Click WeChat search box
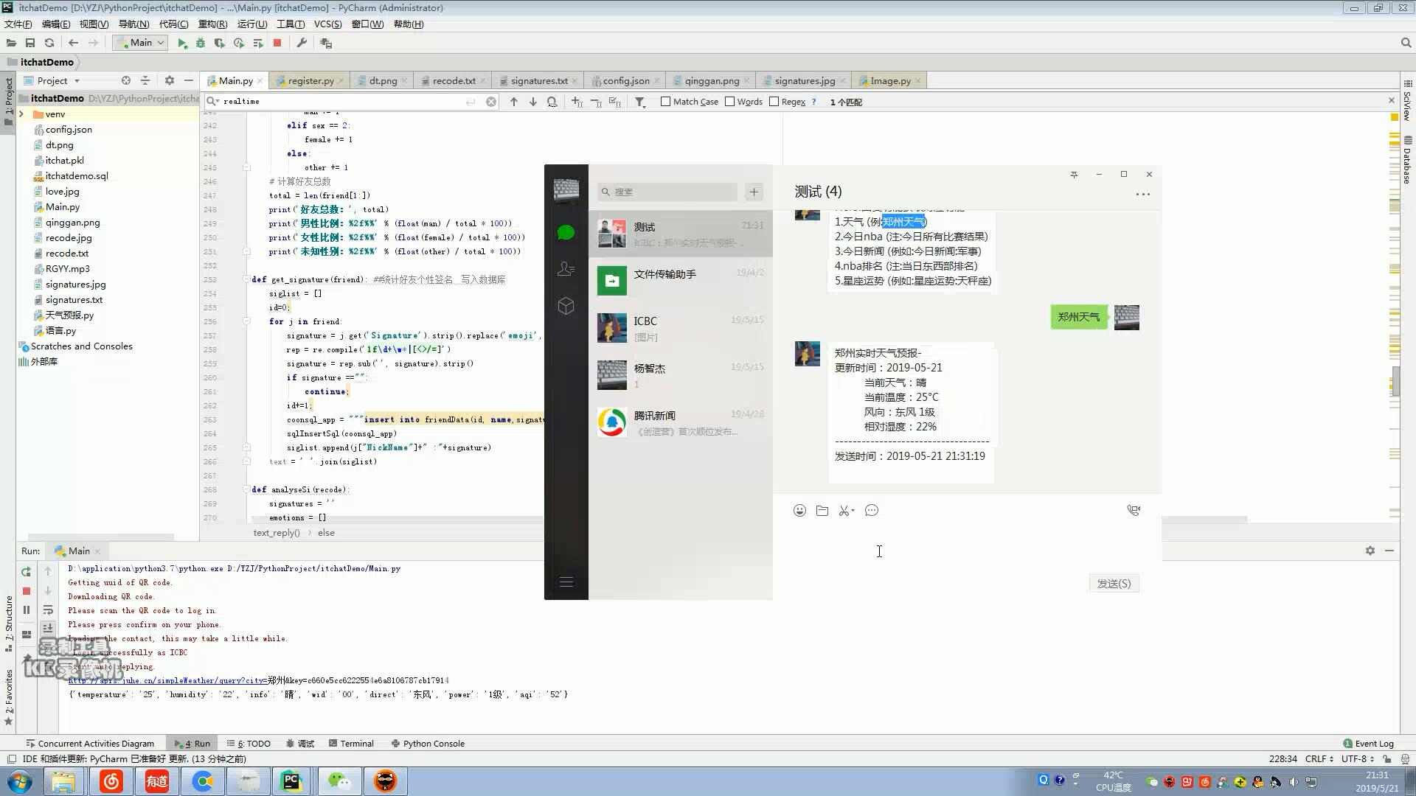1416x796 pixels. 667,192
